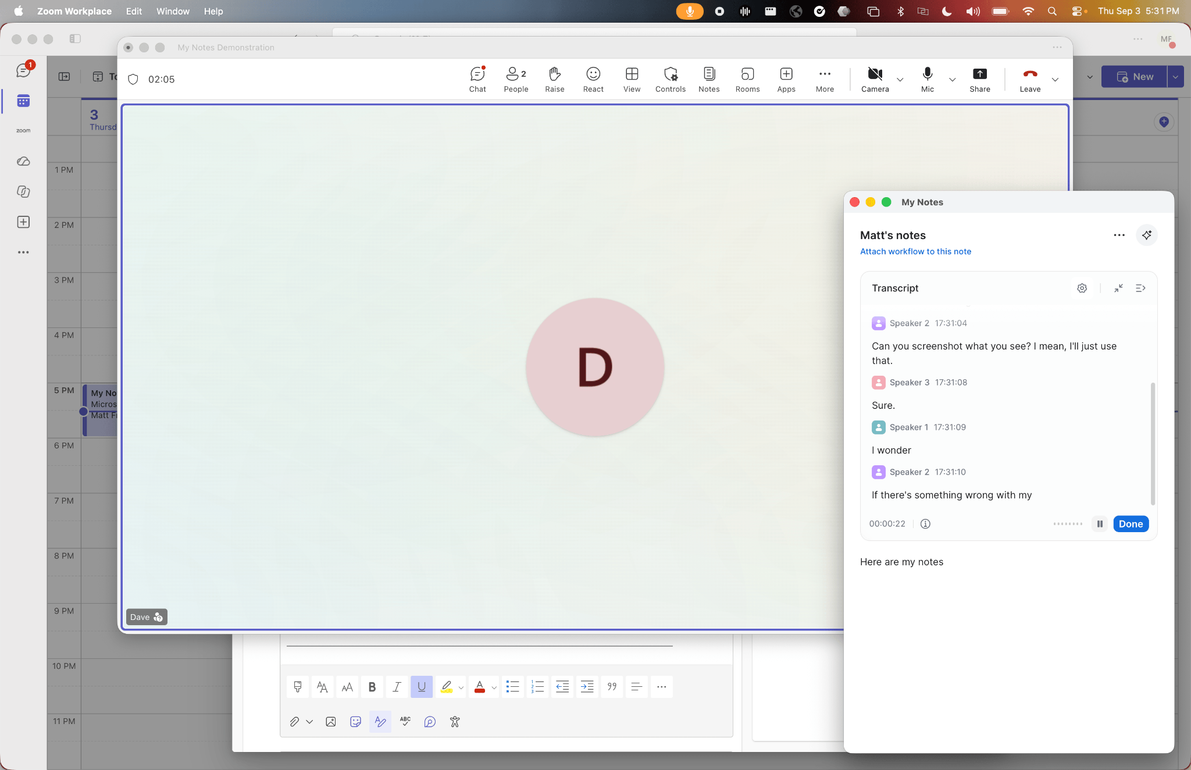Mute the Mic in the meeting

pos(928,79)
